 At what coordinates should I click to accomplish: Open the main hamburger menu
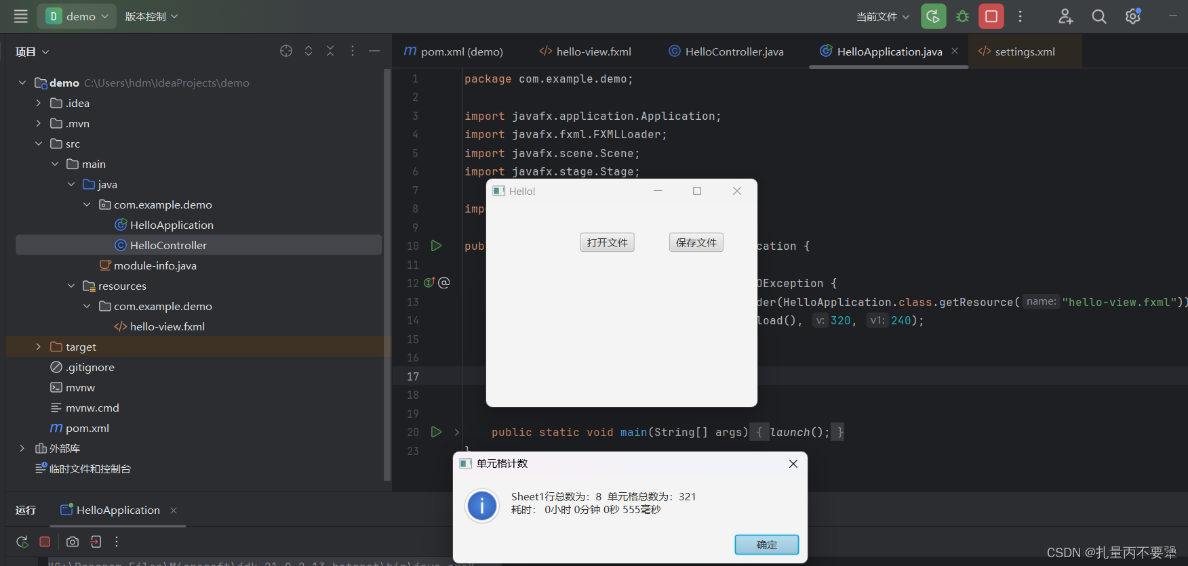[x=21, y=16]
